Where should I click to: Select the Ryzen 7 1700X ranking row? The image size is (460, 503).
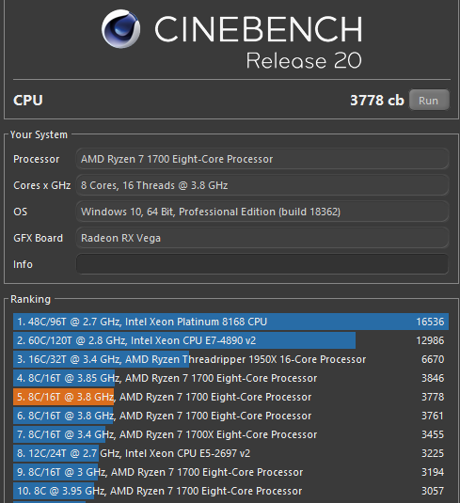coord(230,434)
